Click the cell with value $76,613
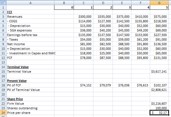 pos(141,85)
